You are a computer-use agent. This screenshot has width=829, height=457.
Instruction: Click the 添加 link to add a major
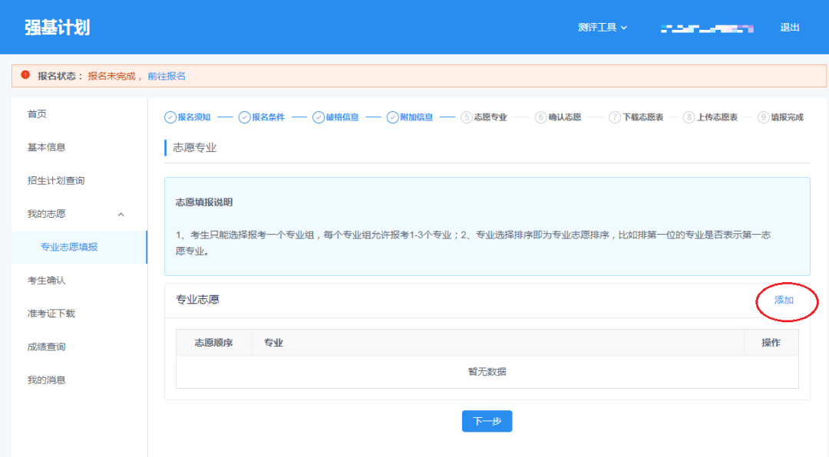pos(784,301)
